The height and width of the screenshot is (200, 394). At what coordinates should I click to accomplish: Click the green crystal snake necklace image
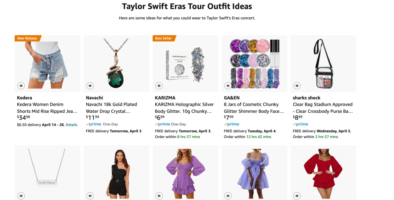point(116,62)
